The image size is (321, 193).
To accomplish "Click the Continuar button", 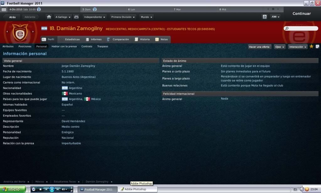I will 302,14.
